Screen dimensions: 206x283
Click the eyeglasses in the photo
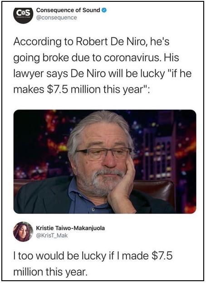coord(104,153)
